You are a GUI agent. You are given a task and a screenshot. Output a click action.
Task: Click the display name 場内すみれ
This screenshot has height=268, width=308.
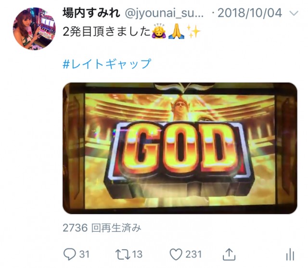click(x=91, y=13)
